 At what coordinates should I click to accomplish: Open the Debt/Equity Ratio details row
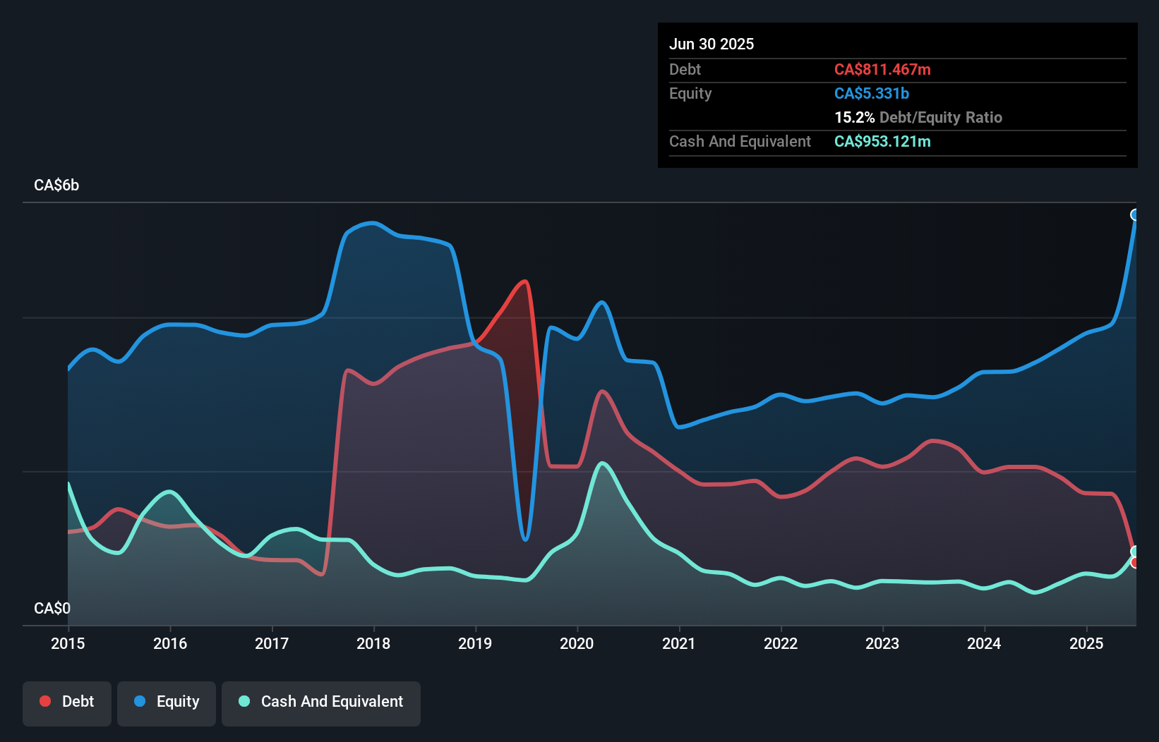point(919,117)
